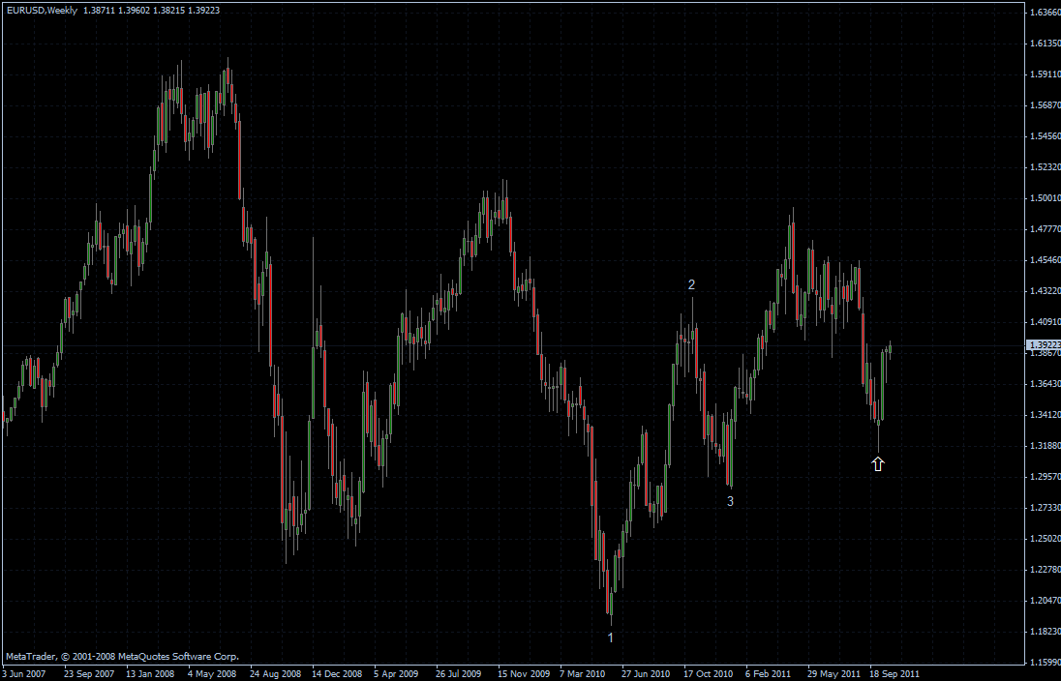
Task: Click the 1.50010 price axis label
Action: [1046, 198]
